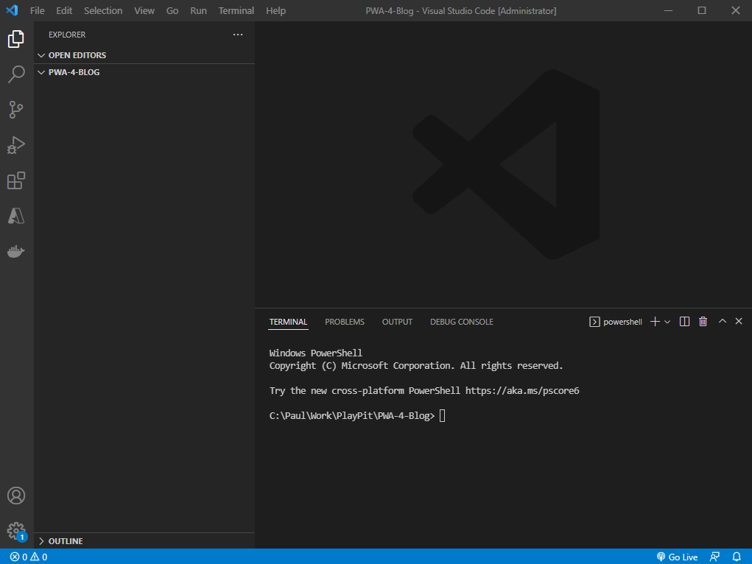Click the EXPLORER panel title
The width and height of the screenshot is (752, 564).
point(67,35)
